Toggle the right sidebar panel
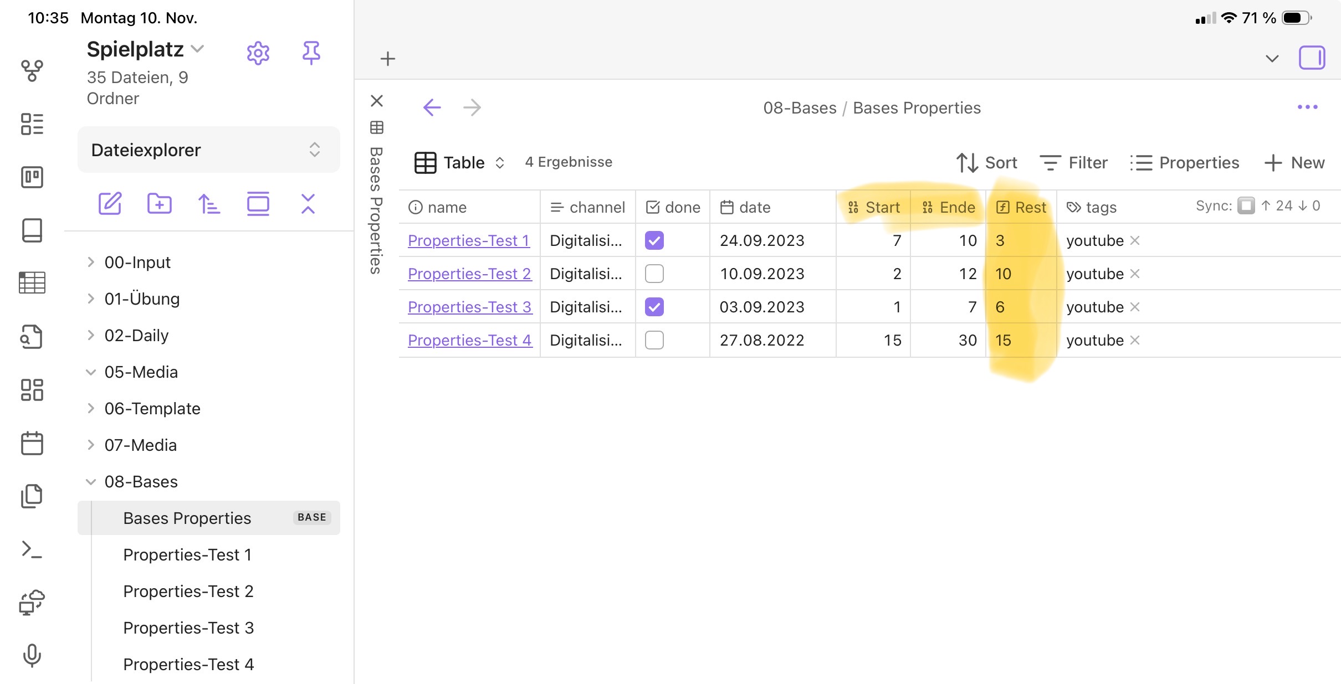This screenshot has width=1341, height=684. point(1311,58)
